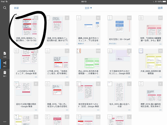Tap the battery 100% status indicator
This screenshot has width=167, height=125.
pos(162,1)
